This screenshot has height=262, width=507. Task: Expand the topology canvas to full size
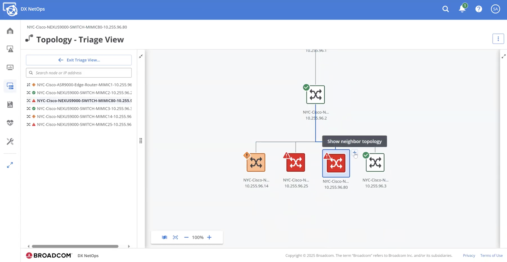pyautogui.click(x=503, y=56)
